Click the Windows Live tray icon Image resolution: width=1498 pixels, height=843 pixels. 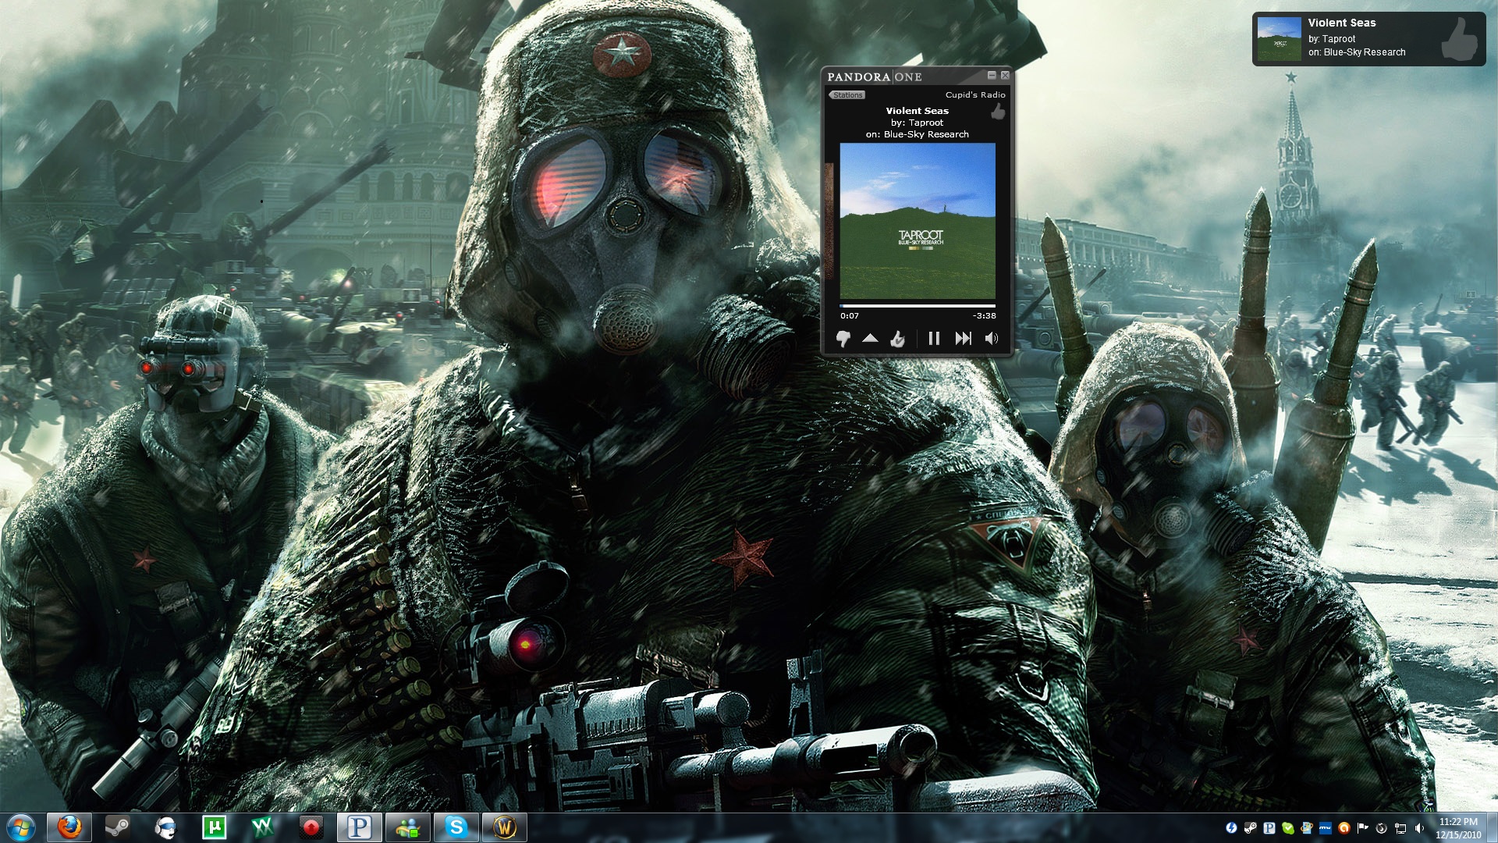(x=1307, y=828)
